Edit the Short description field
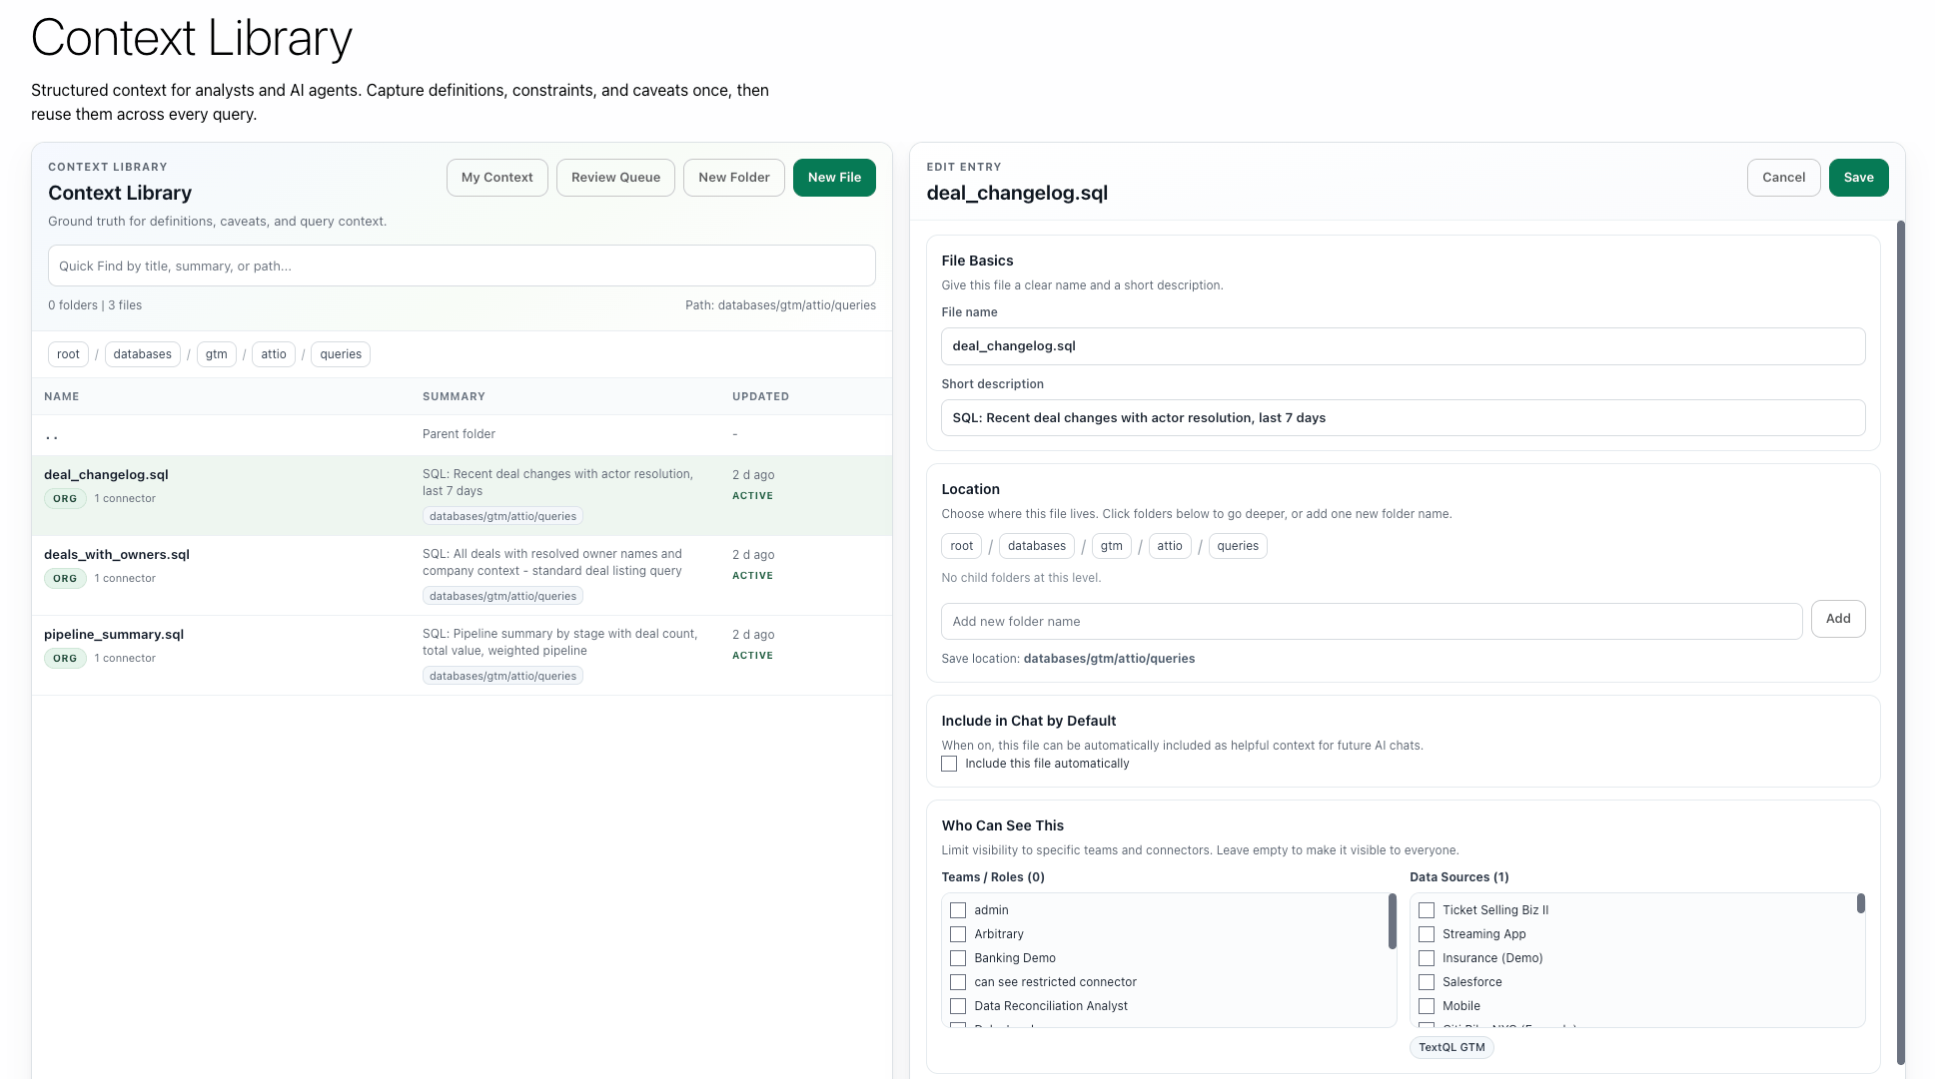1935x1079 pixels. tap(1403, 418)
